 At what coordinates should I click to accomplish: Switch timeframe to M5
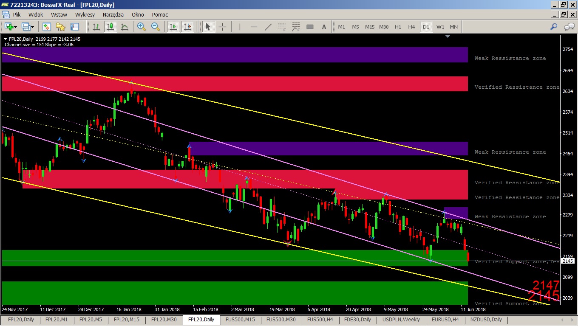pyautogui.click(x=355, y=27)
